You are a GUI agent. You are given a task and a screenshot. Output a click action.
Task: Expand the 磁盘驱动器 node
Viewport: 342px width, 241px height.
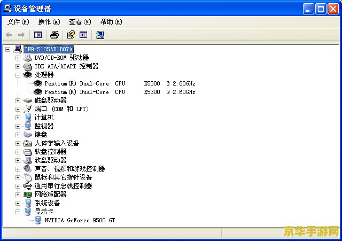coord(18,100)
